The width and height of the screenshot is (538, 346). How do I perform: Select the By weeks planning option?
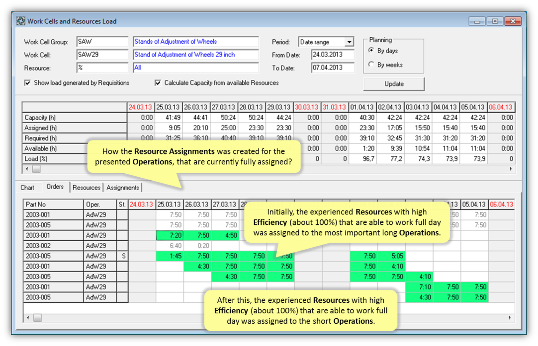coord(371,65)
